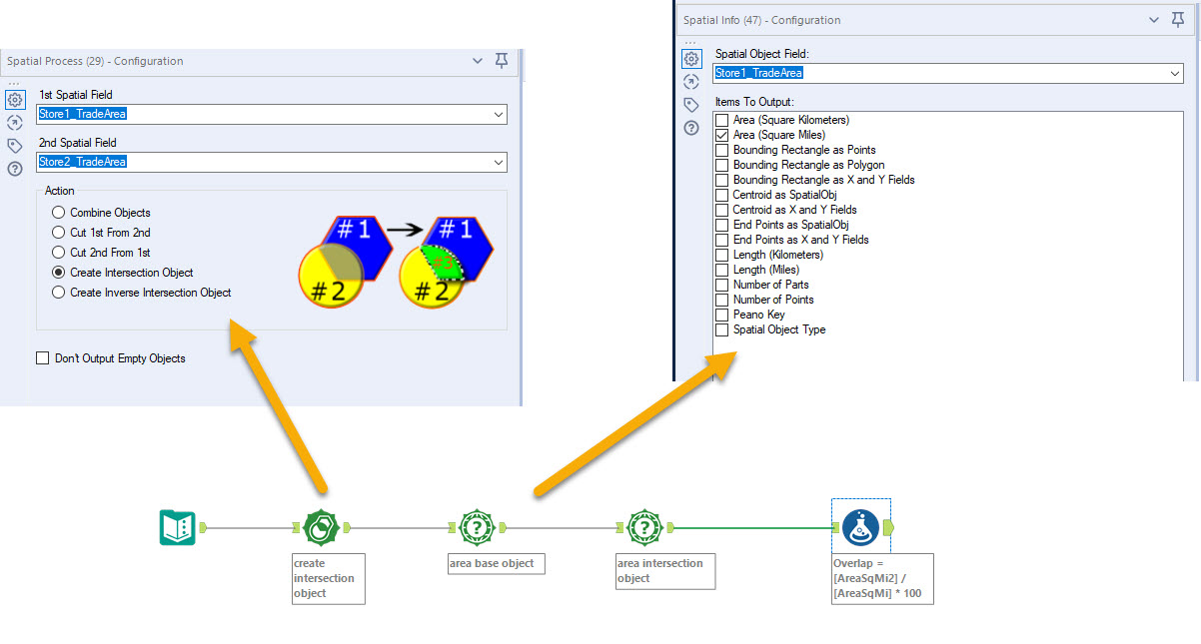Click the Spatial Process tool on the canvas
The width and height of the screenshot is (1201, 644).
coord(321,527)
